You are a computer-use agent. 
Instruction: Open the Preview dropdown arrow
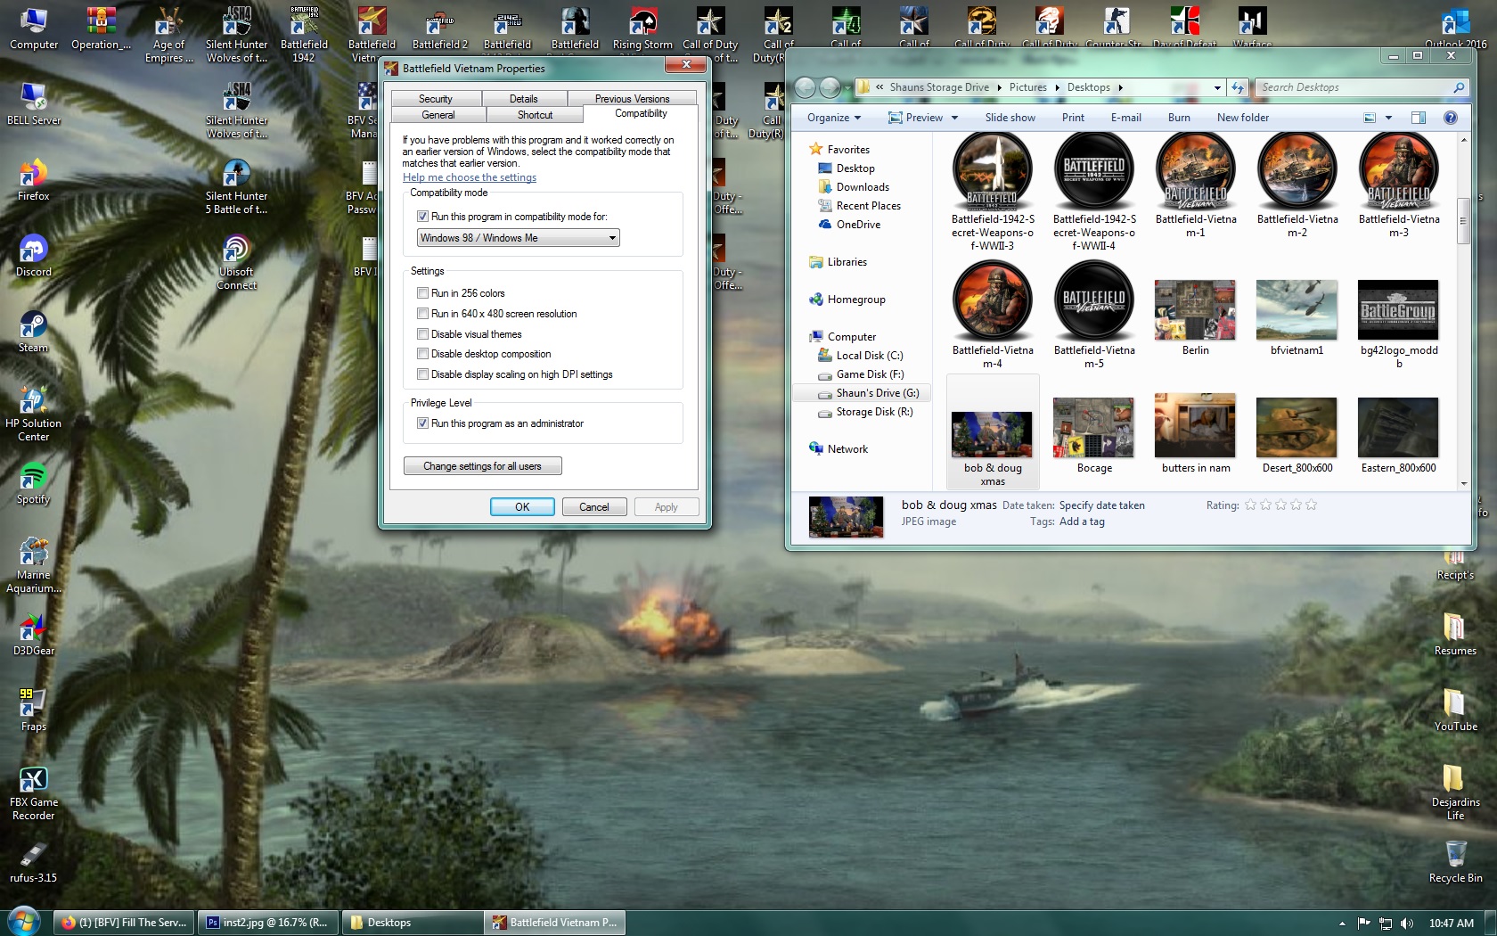(954, 118)
